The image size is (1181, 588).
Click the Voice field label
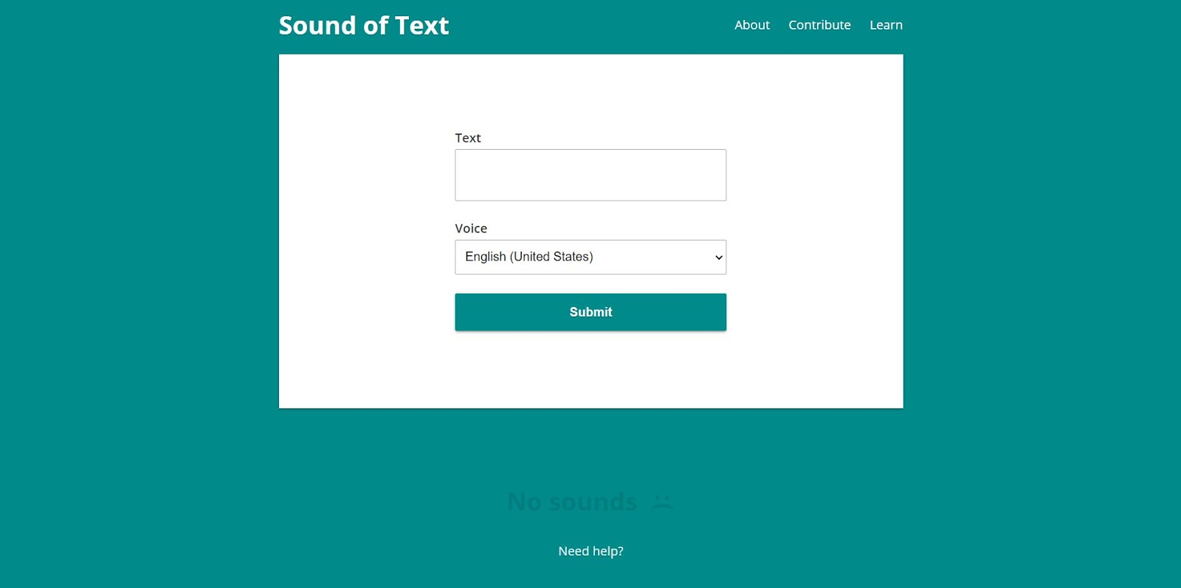tap(471, 229)
